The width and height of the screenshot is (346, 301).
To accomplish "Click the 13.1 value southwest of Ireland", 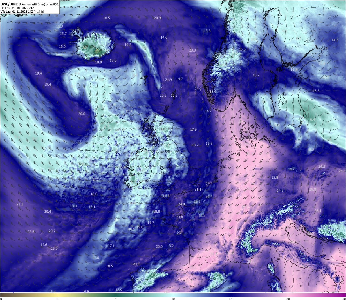I will point(92,207).
